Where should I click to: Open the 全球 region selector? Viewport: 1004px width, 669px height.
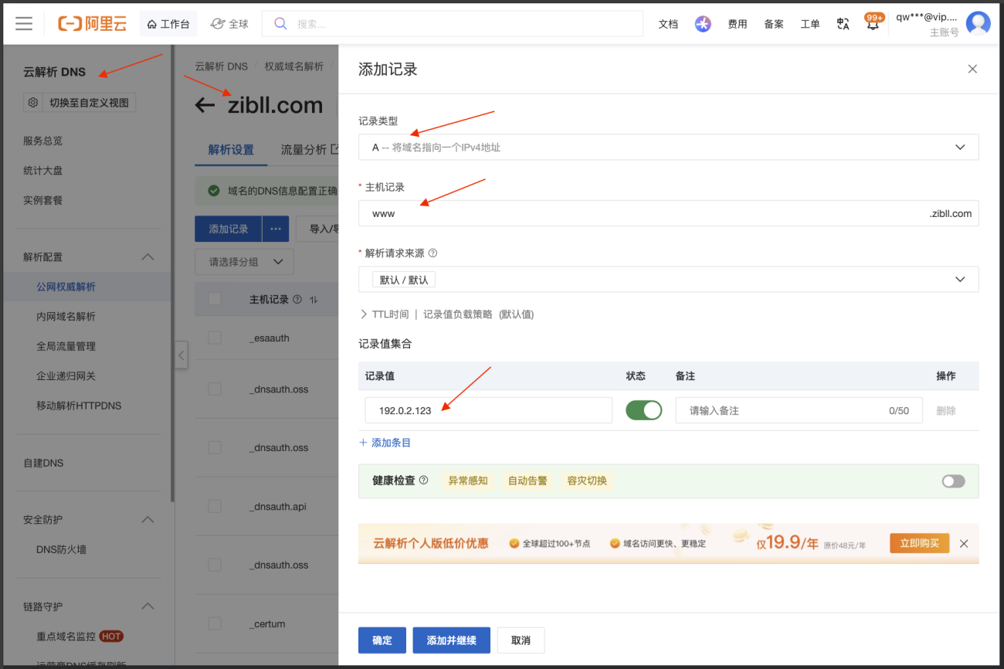click(x=229, y=24)
